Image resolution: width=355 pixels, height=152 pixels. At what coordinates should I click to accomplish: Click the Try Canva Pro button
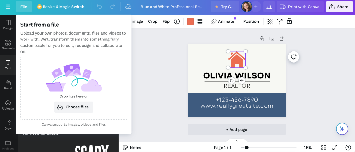225,7
